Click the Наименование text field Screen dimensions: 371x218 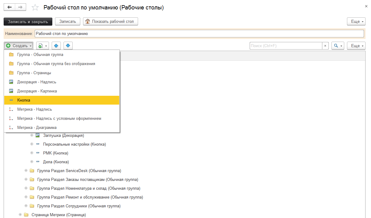[x=199, y=33]
